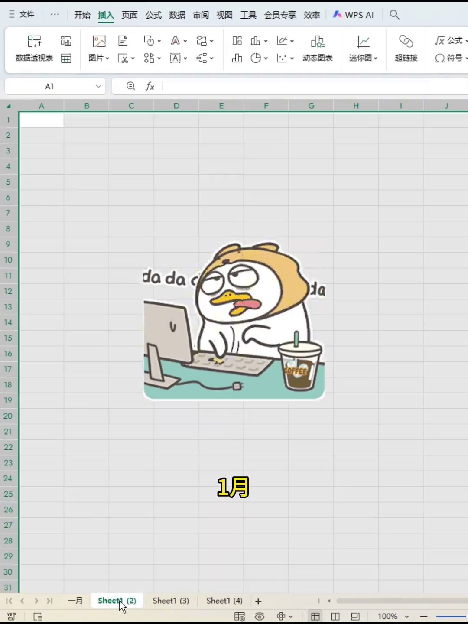Click the zoom out minus button
The image size is (468, 624).
pyautogui.click(x=423, y=616)
